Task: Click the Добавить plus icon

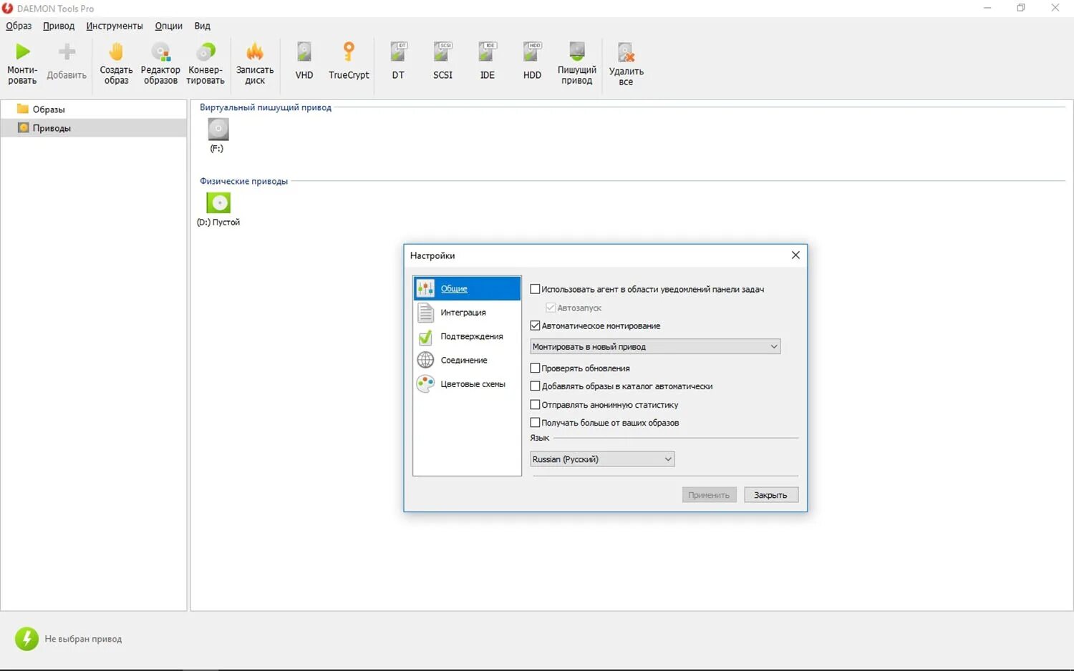Action: tap(67, 52)
